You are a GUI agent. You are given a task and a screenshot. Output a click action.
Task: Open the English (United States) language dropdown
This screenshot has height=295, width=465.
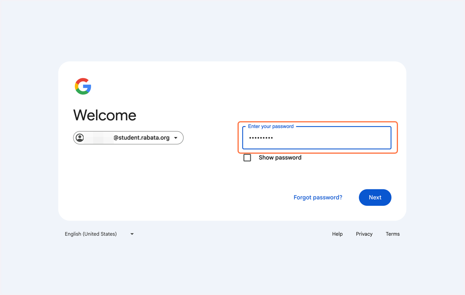tap(99, 234)
